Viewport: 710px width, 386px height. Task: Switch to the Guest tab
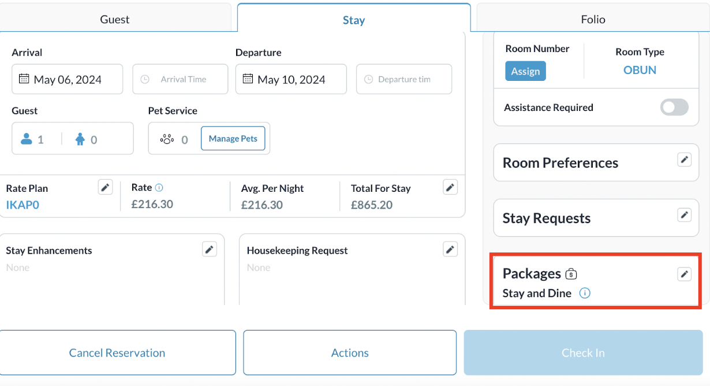click(x=115, y=20)
